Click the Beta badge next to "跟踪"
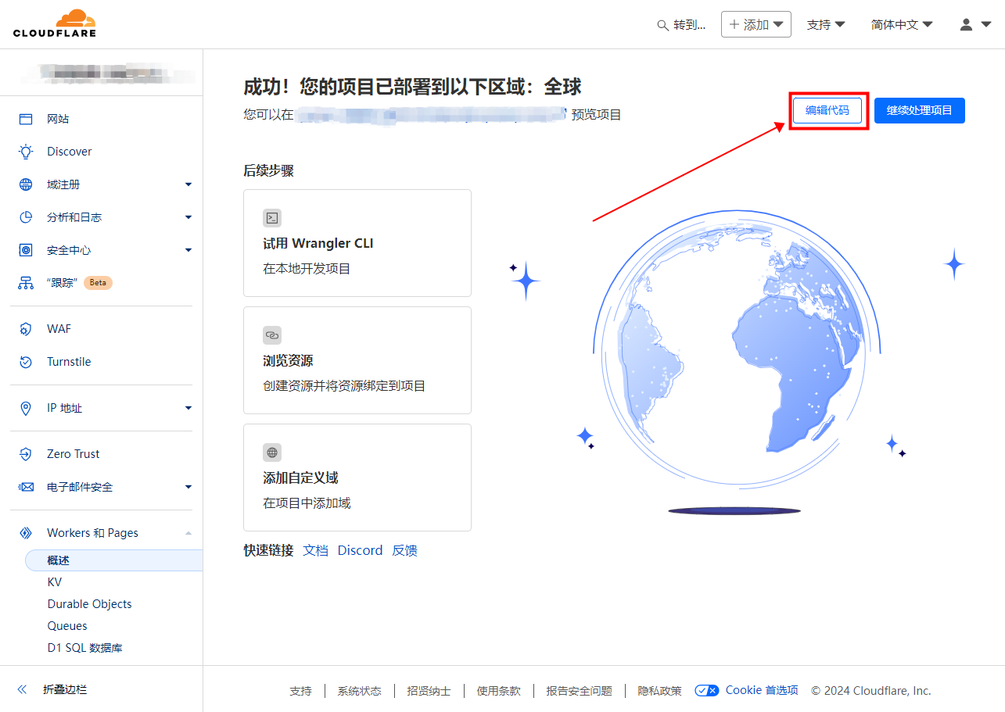The width and height of the screenshot is (1005, 712). coord(98,283)
